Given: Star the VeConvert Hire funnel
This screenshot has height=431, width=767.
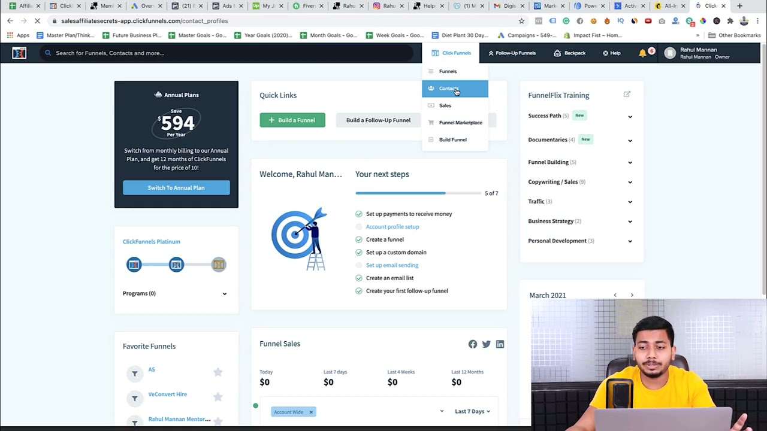Looking at the screenshot, I should click(x=218, y=397).
